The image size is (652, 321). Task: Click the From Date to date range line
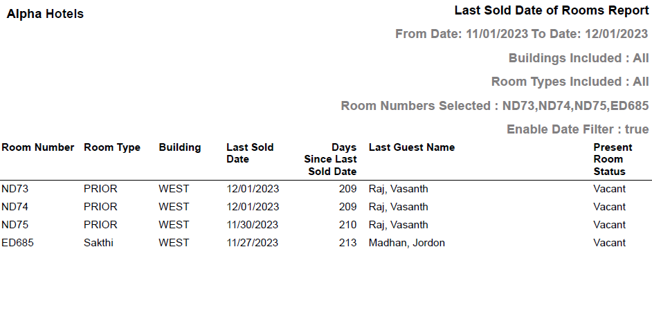(x=521, y=34)
